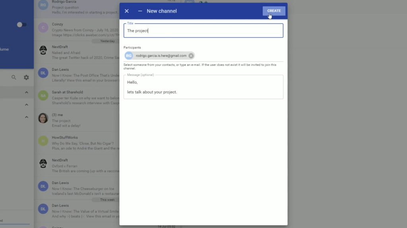Click the search magnifier icon
Viewport: 407px width, 228px height.
tap(14, 78)
